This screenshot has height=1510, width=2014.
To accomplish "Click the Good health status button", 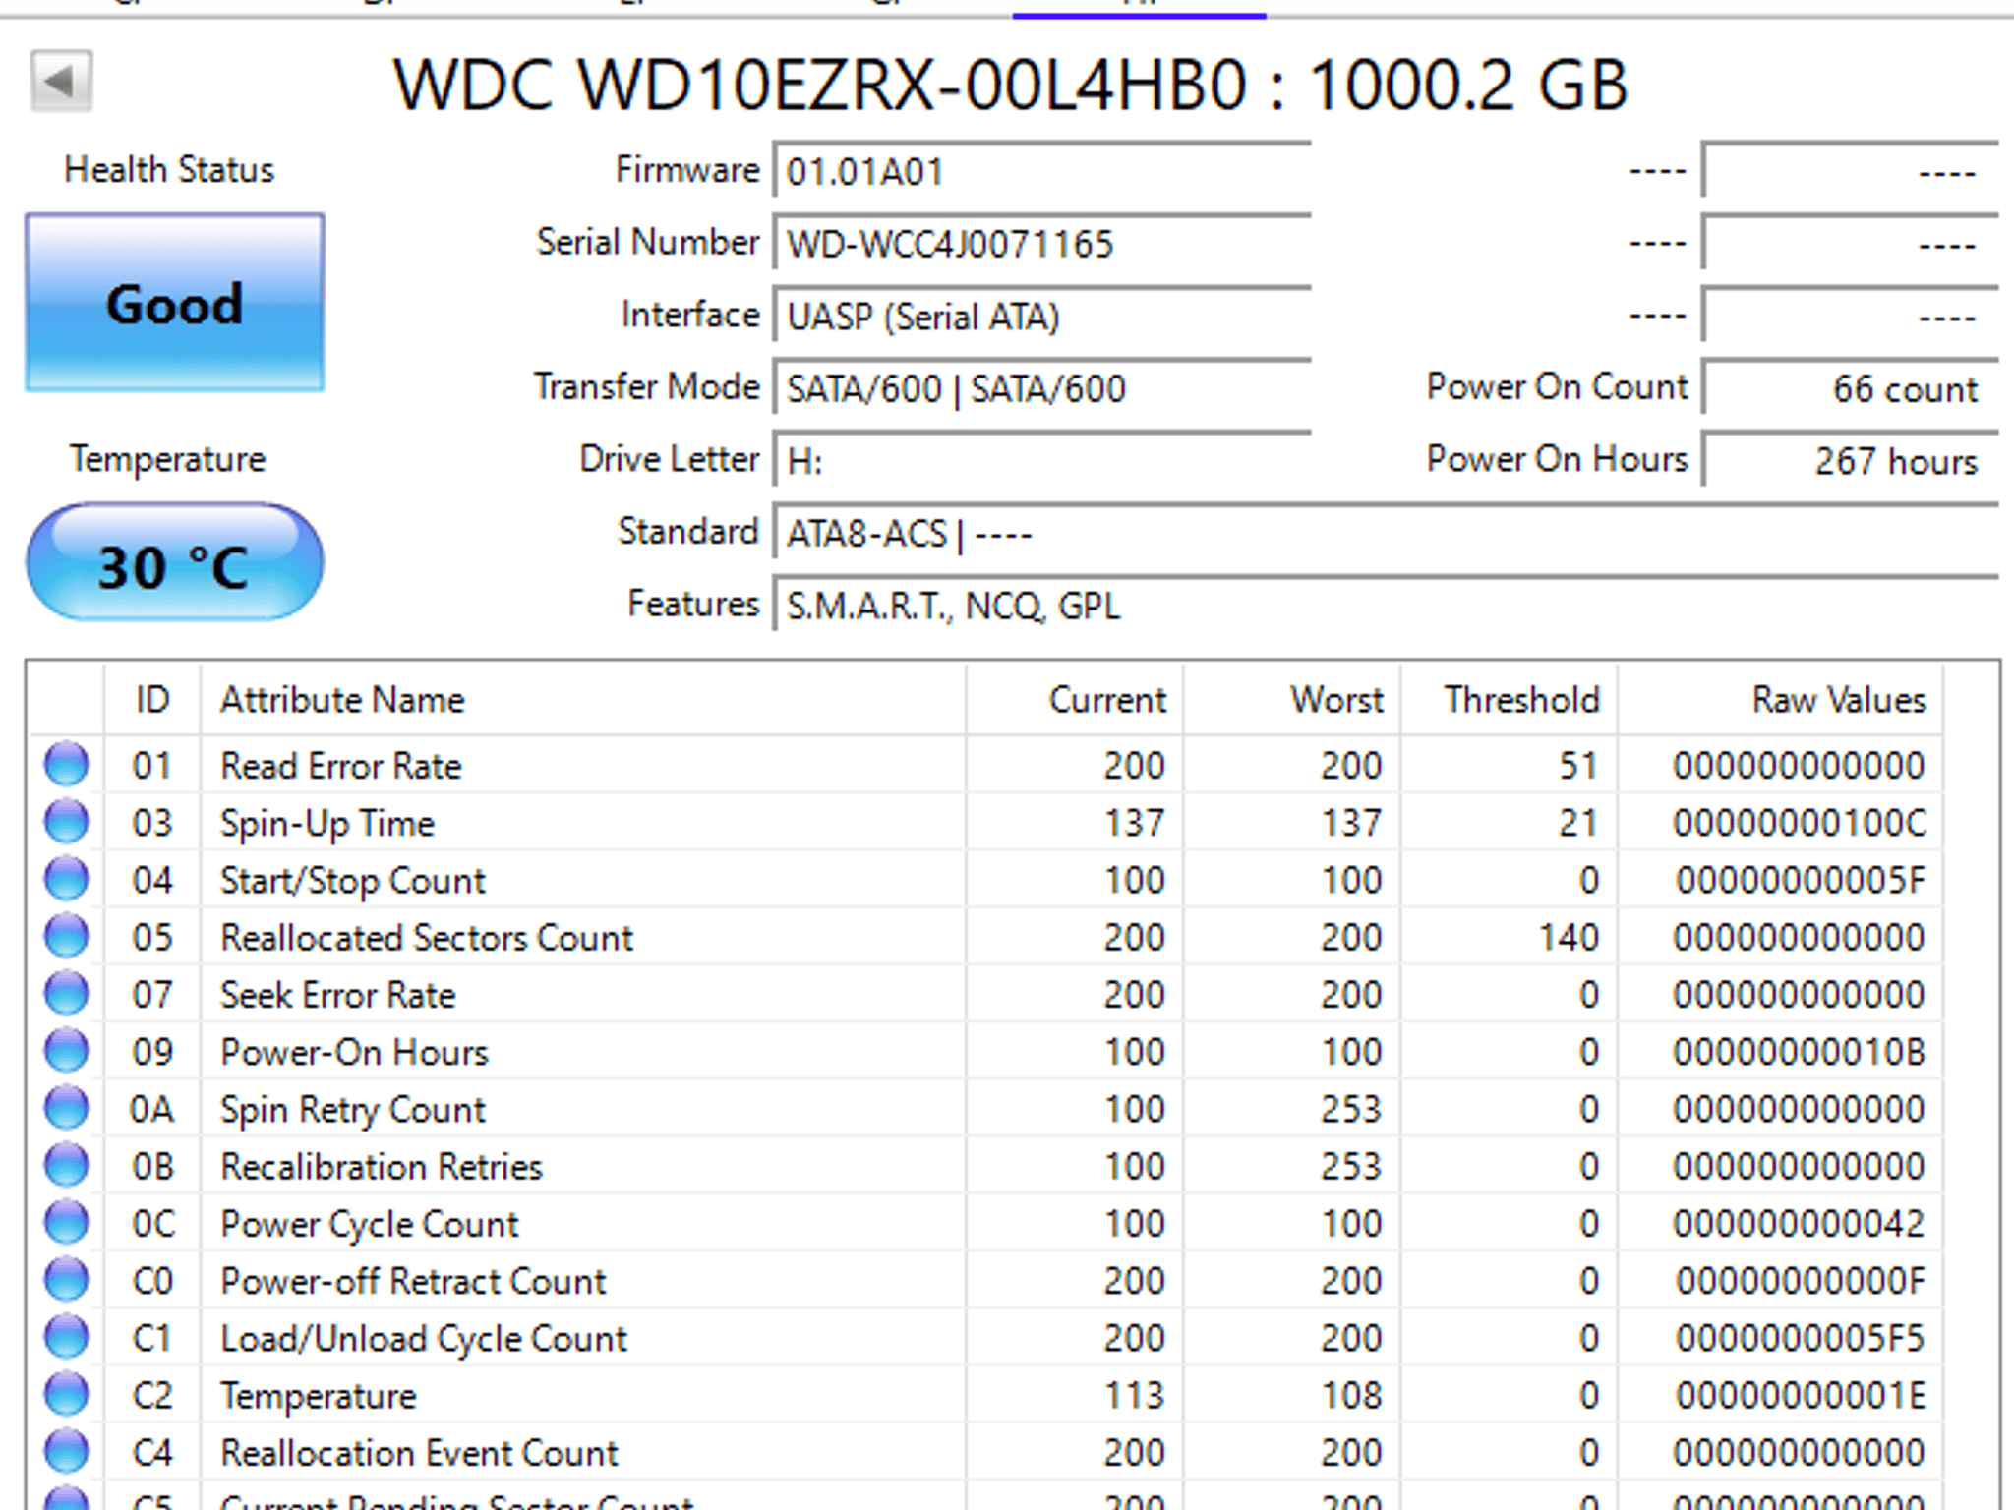I will [175, 303].
